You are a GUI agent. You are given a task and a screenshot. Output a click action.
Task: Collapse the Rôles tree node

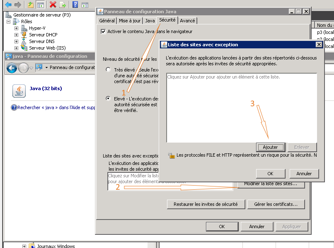(8, 21)
